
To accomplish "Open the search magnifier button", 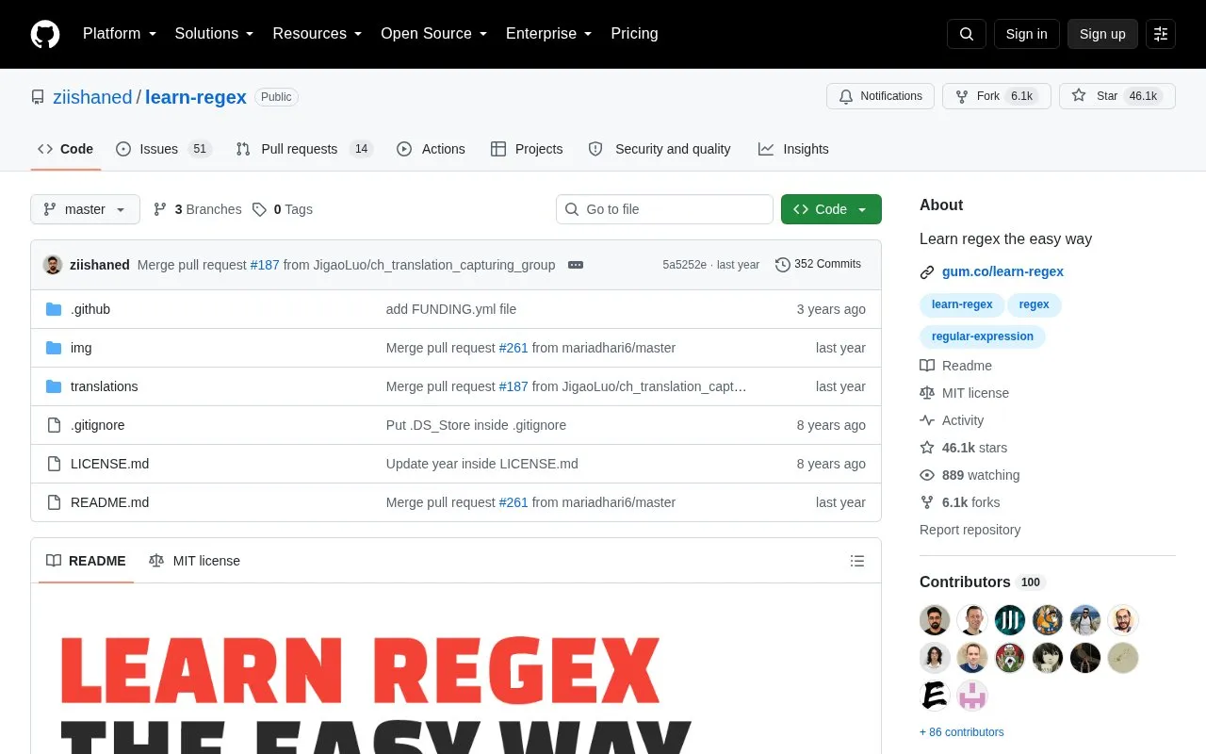I will (x=967, y=34).
